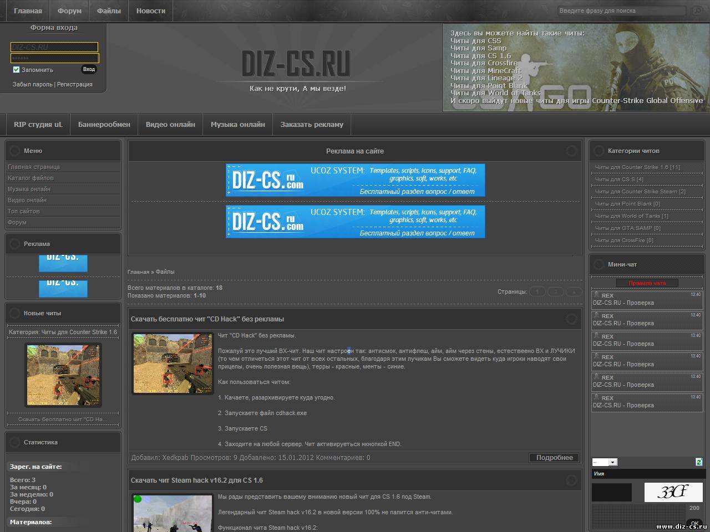This screenshot has height=532, width=710.
Task: Go to Музыка онлайн in secondary bar
Action: click(238, 124)
